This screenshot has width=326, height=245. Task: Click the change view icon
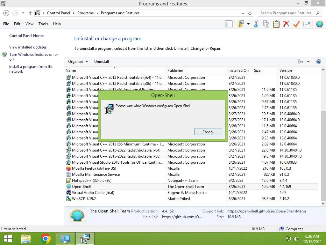pos(301,62)
